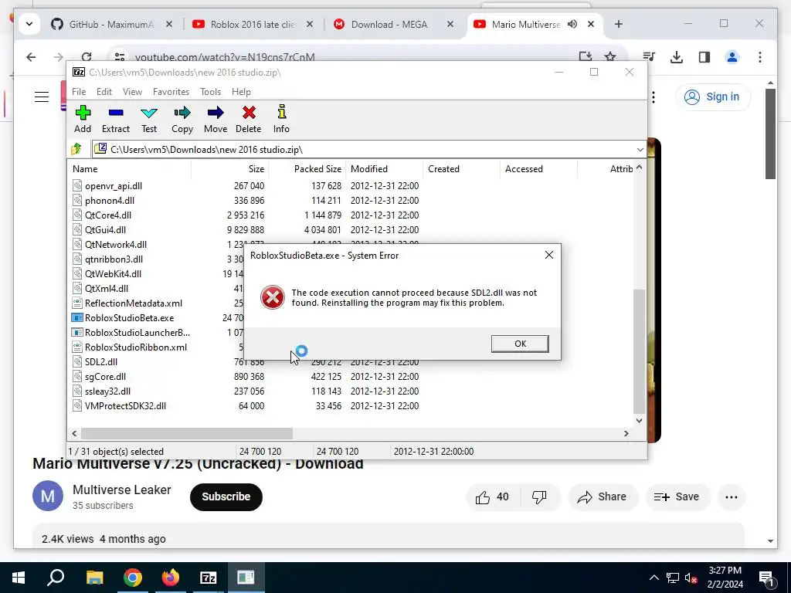
Task: Switch to Roblox 2016 late client tab
Action: coord(253,24)
